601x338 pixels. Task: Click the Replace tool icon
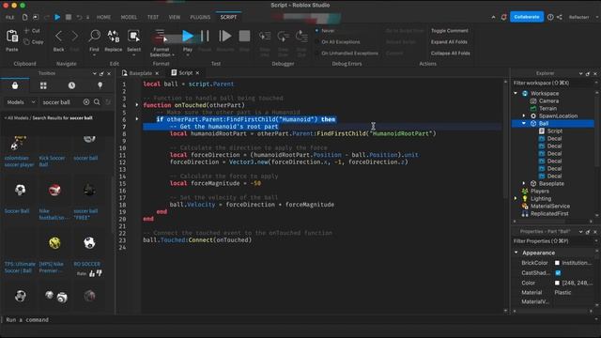(113, 36)
